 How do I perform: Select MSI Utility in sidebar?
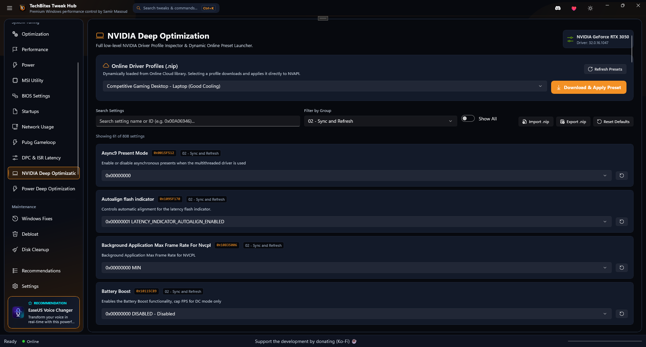43,80
